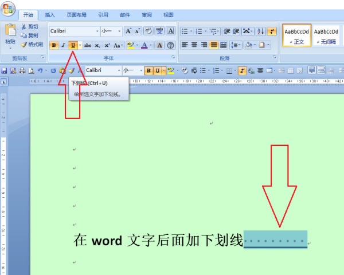Click the Increase Indent icon
This screenshot has height=275, width=344.
(236, 31)
